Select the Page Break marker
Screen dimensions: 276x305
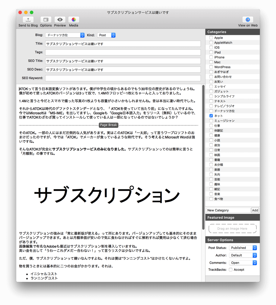coord(109,125)
